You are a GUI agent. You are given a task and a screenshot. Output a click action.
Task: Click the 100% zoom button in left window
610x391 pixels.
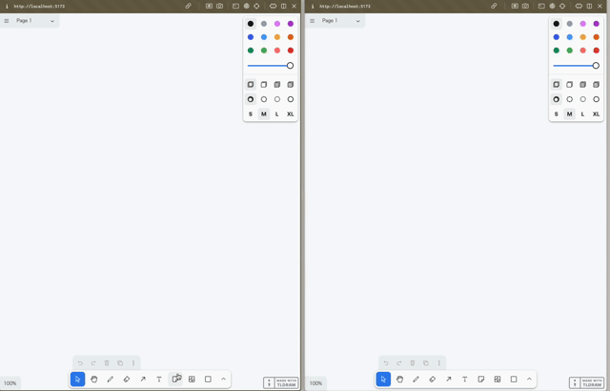pyautogui.click(x=10, y=382)
